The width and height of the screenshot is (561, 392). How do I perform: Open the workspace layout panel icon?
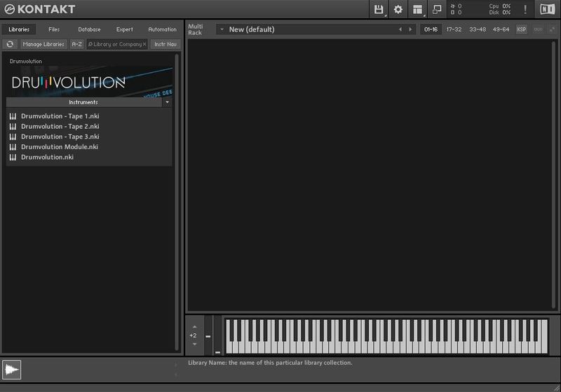pyautogui.click(x=418, y=9)
